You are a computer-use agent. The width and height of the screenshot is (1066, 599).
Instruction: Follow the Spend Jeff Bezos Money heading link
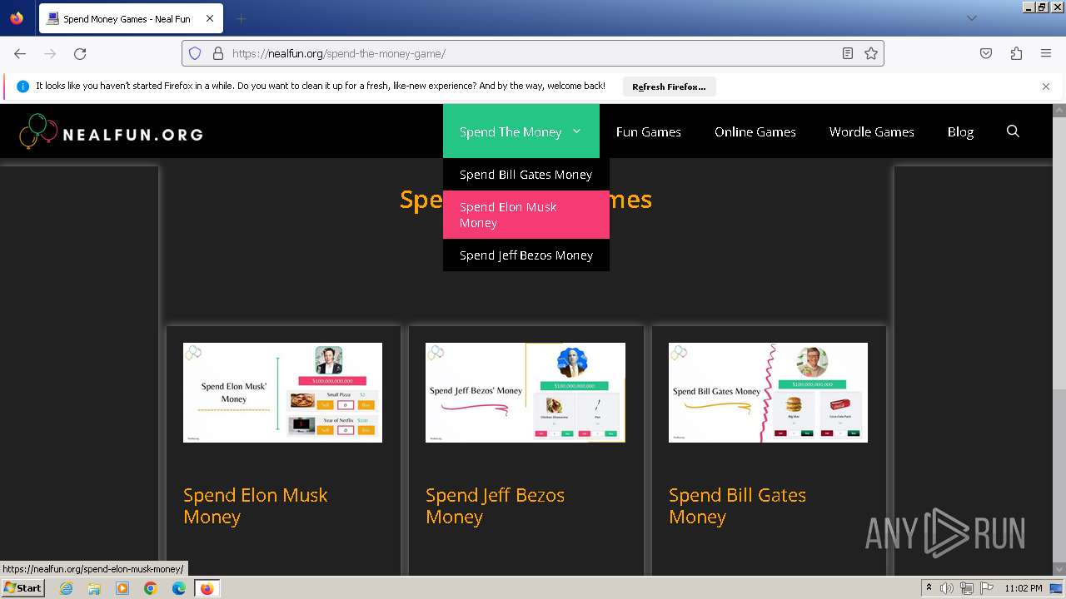[495, 506]
